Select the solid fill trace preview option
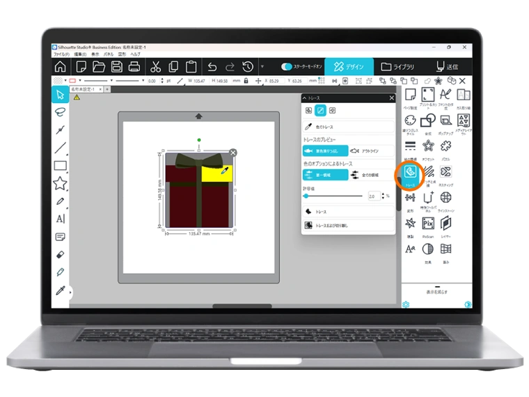 325,150
